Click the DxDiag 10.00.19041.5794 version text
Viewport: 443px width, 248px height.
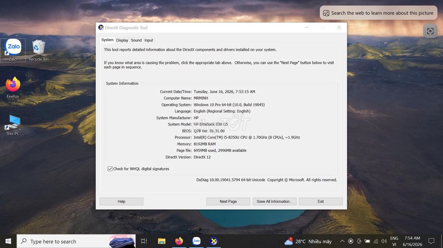(231, 180)
